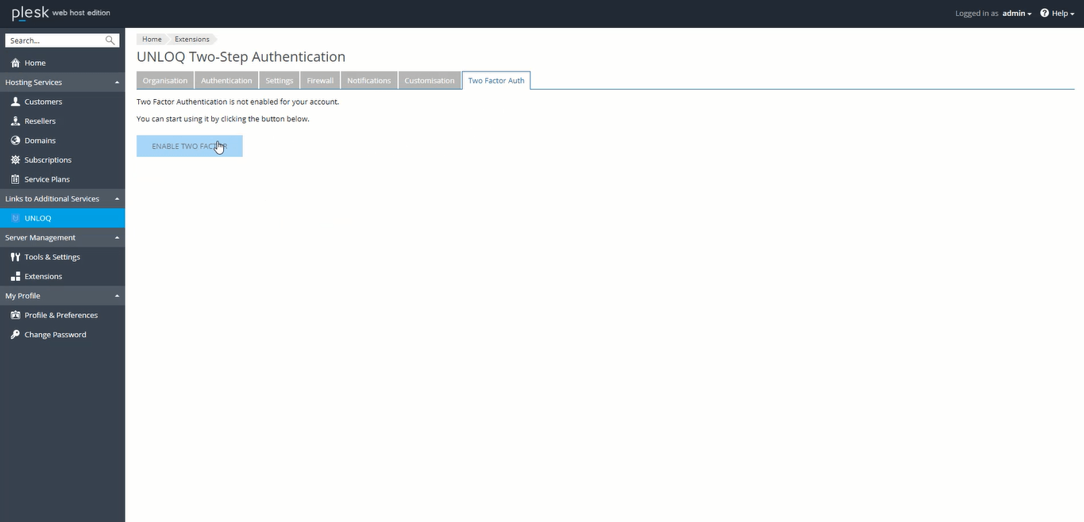This screenshot has width=1084, height=522.
Task: Click the Domains globe icon
Action: 15,140
